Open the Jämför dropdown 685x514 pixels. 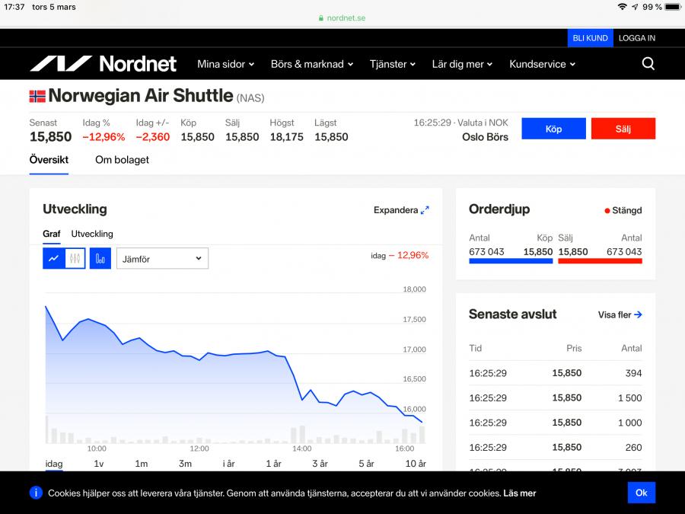(x=162, y=258)
